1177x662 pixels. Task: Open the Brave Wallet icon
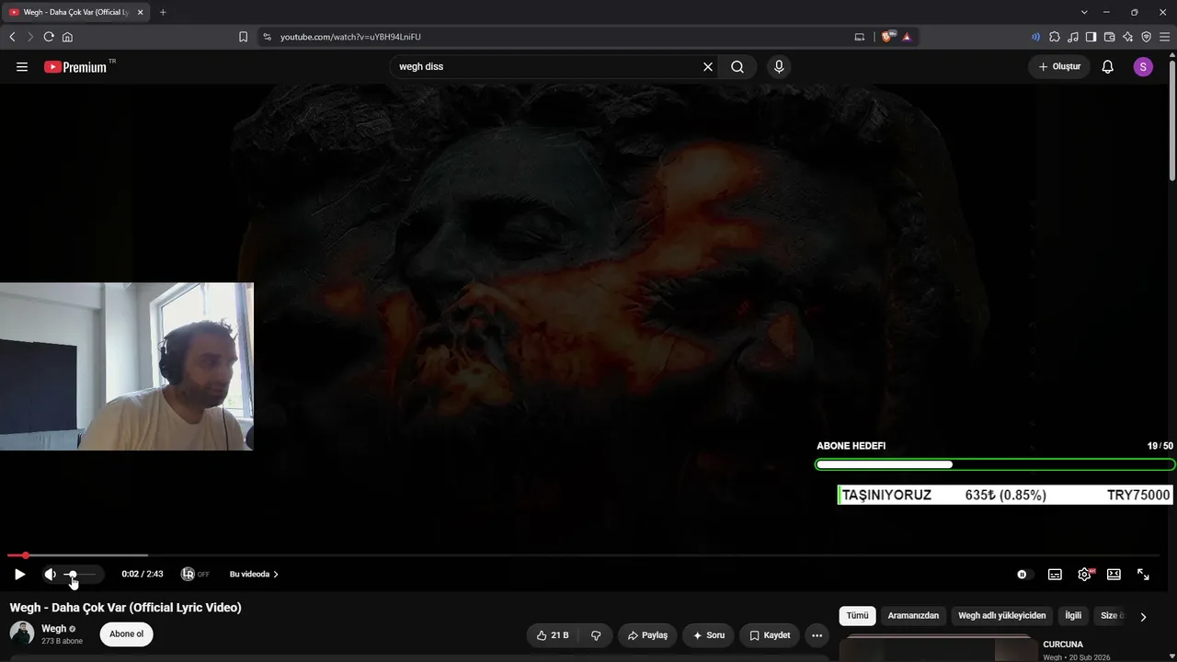(x=1110, y=37)
